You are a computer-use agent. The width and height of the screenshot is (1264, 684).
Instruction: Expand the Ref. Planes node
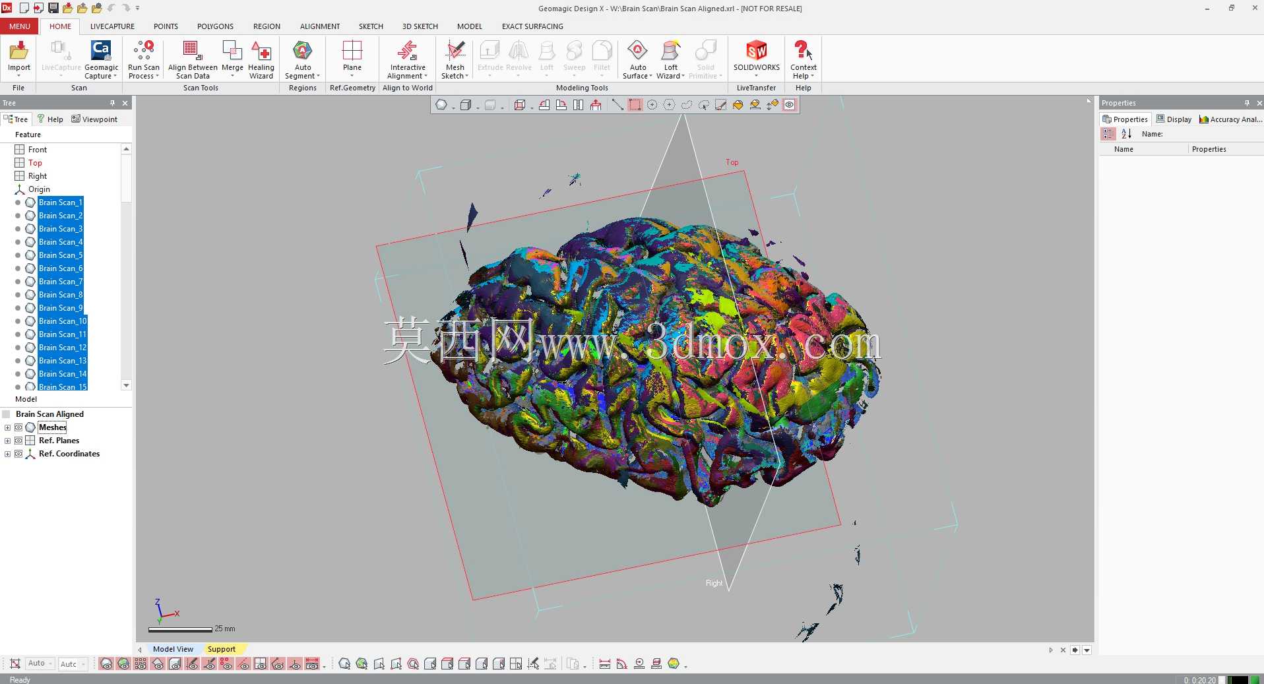[x=7, y=441]
